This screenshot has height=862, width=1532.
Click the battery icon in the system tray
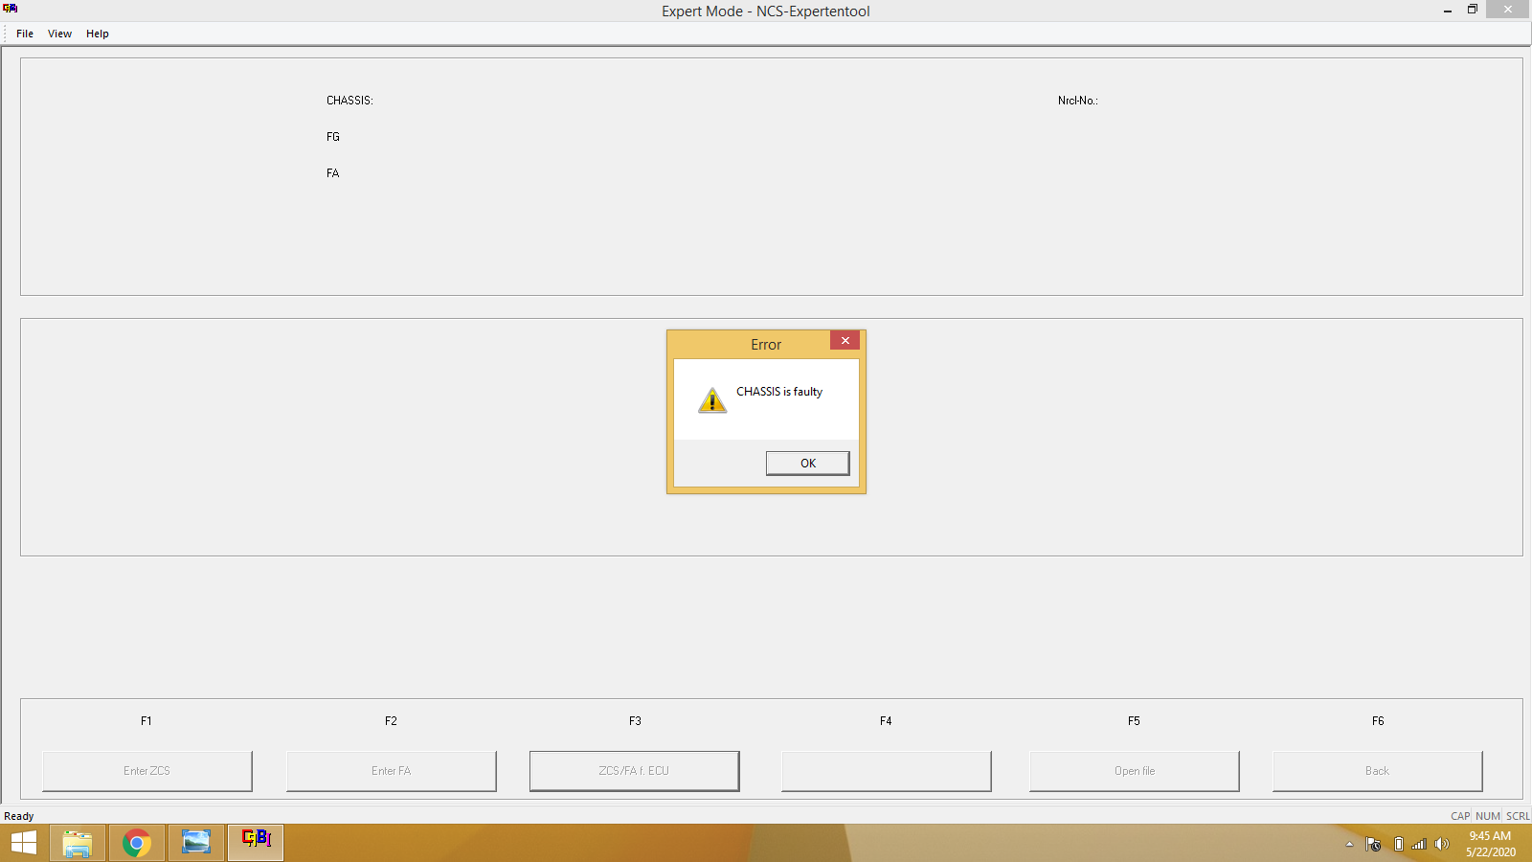pos(1398,844)
